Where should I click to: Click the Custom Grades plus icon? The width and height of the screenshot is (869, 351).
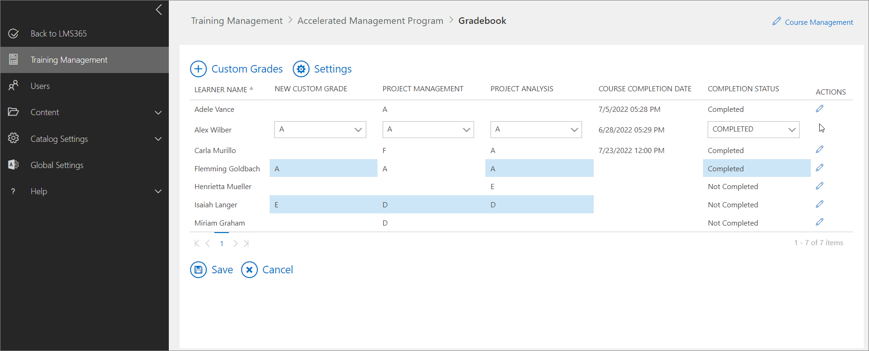click(198, 69)
